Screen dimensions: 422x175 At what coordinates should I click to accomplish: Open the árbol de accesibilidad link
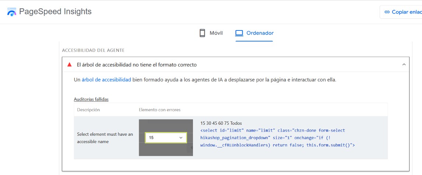click(x=106, y=80)
